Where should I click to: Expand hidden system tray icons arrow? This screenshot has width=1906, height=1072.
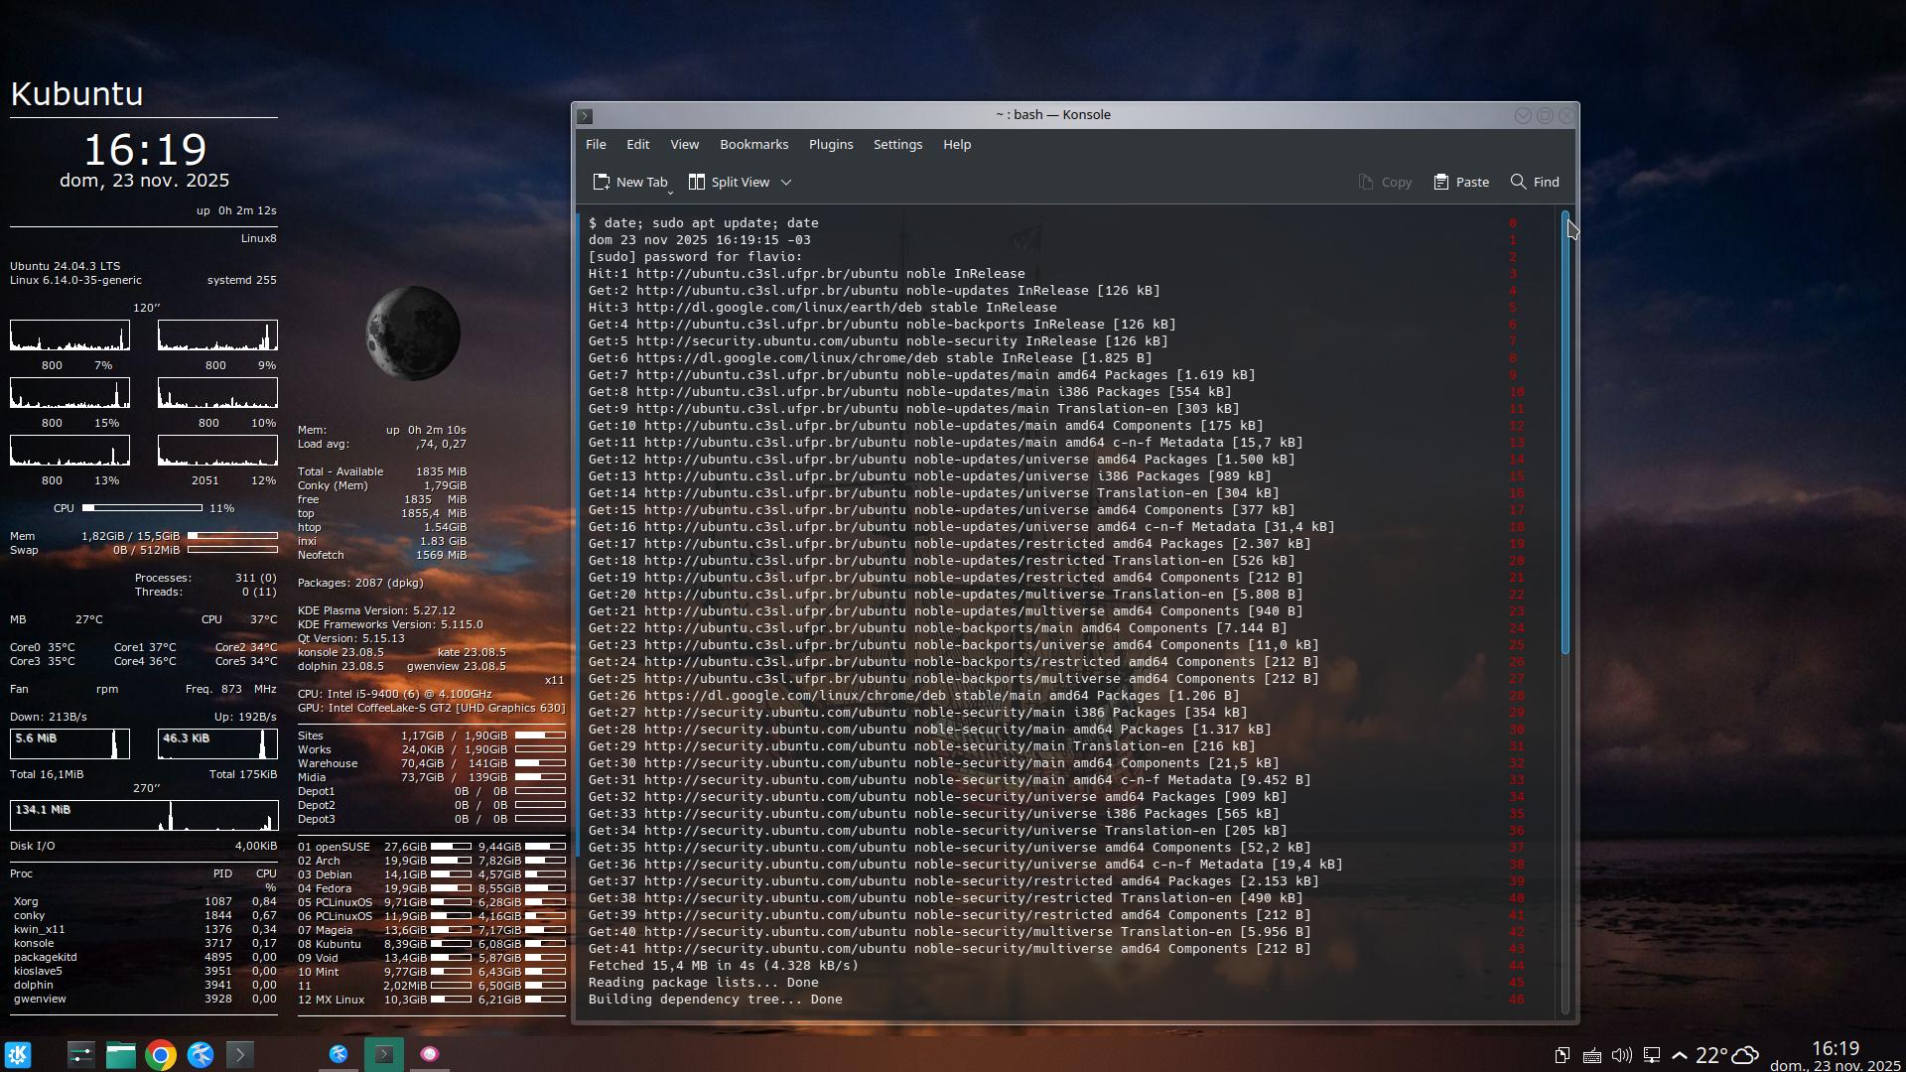coord(1680,1055)
